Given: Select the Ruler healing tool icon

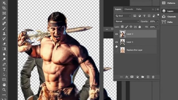Looking at the screenshot, I should tap(4, 23).
